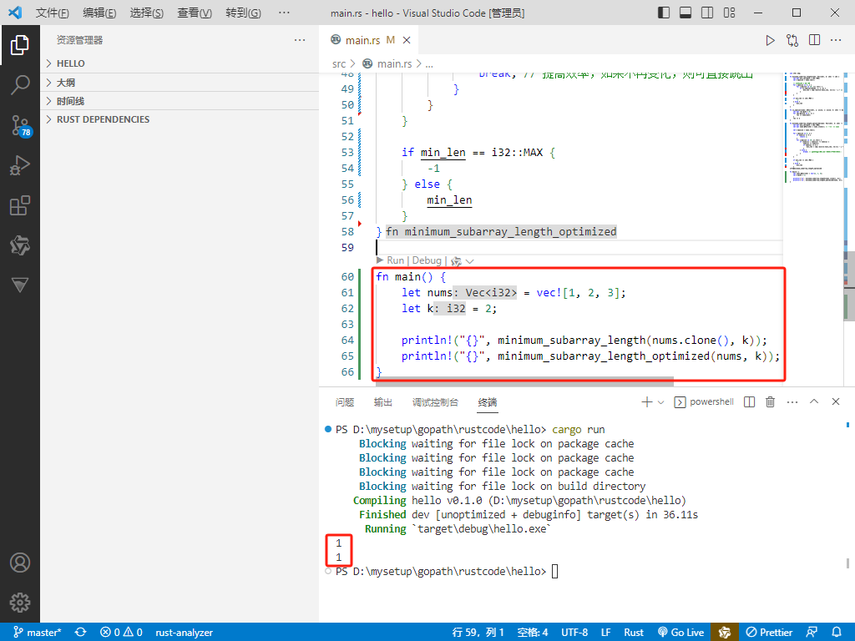The image size is (855, 641).
Task: Open the Extensions view
Action: (20, 206)
